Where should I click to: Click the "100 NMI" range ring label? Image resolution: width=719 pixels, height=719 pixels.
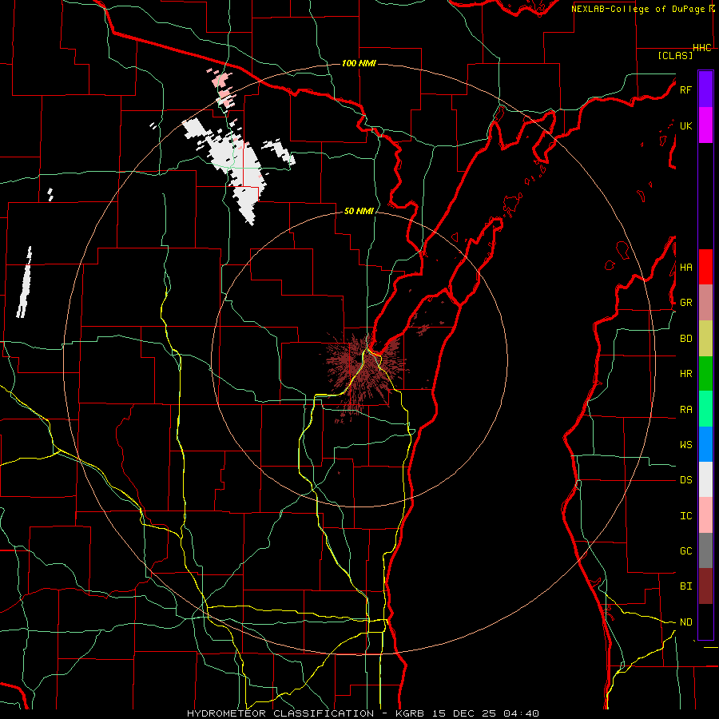click(x=359, y=63)
